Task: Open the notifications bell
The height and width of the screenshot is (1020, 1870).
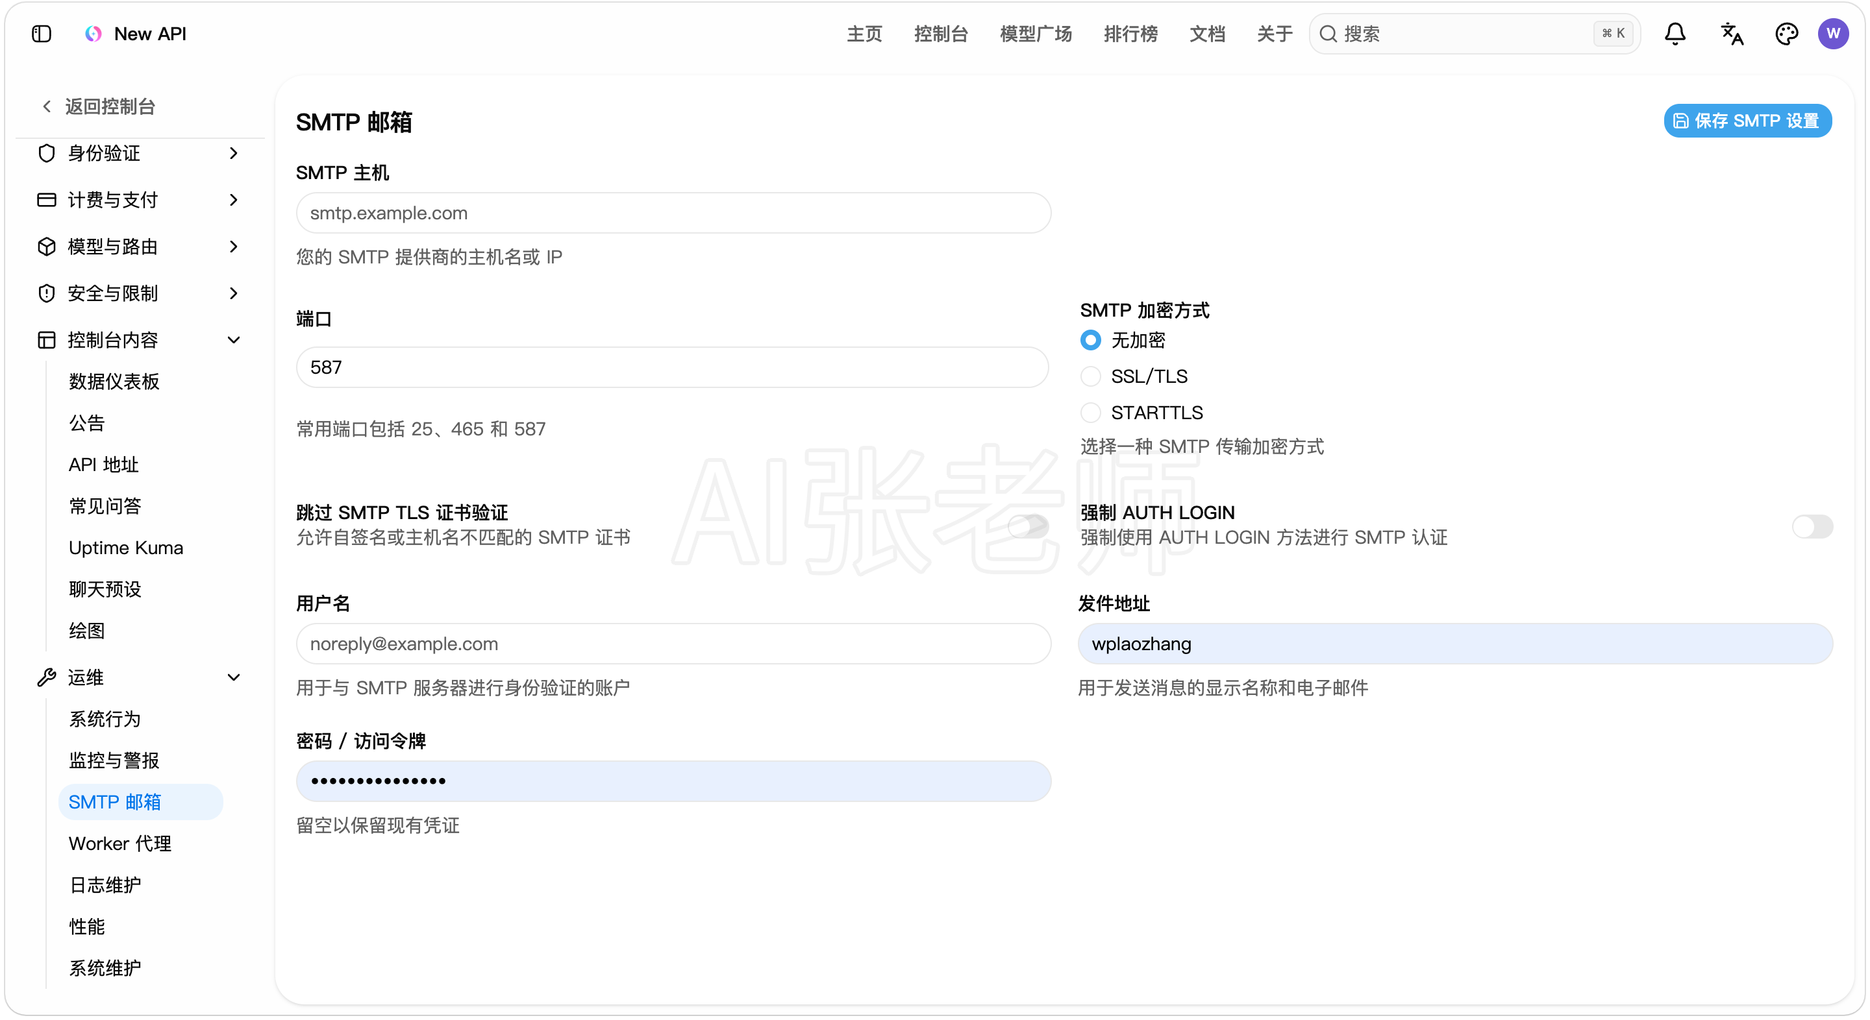Action: coord(1675,34)
